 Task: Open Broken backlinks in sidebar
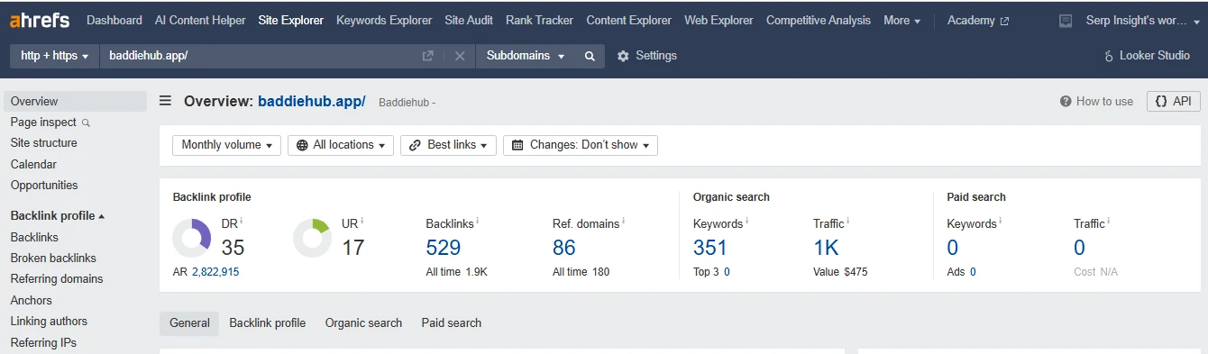(53, 259)
